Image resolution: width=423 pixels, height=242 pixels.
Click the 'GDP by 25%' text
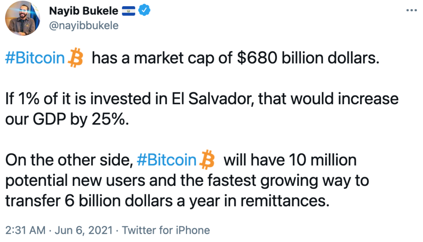point(81,119)
